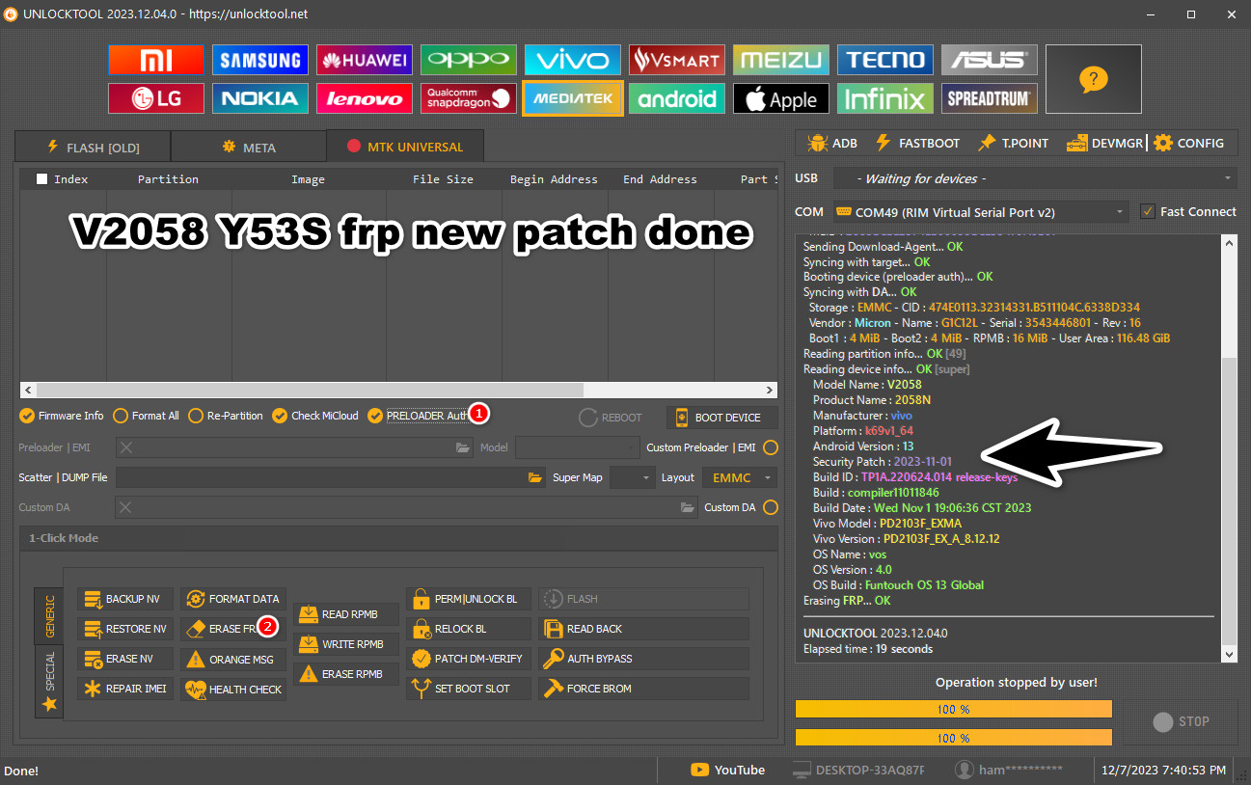Click AUTH BYPASS button
Image resolution: width=1251 pixels, height=785 pixels.
[x=644, y=659]
